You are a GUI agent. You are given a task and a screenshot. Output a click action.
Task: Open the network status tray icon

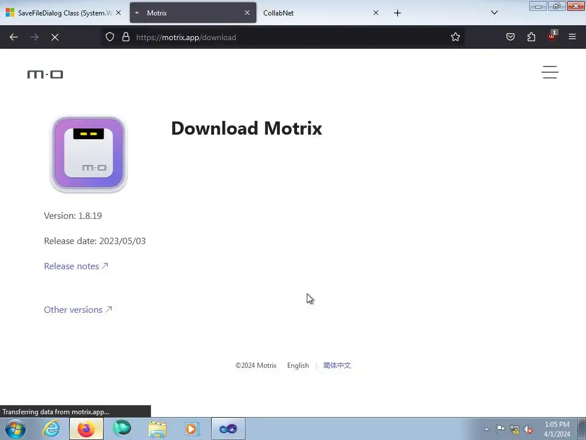pyautogui.click(x=514, y=430)
